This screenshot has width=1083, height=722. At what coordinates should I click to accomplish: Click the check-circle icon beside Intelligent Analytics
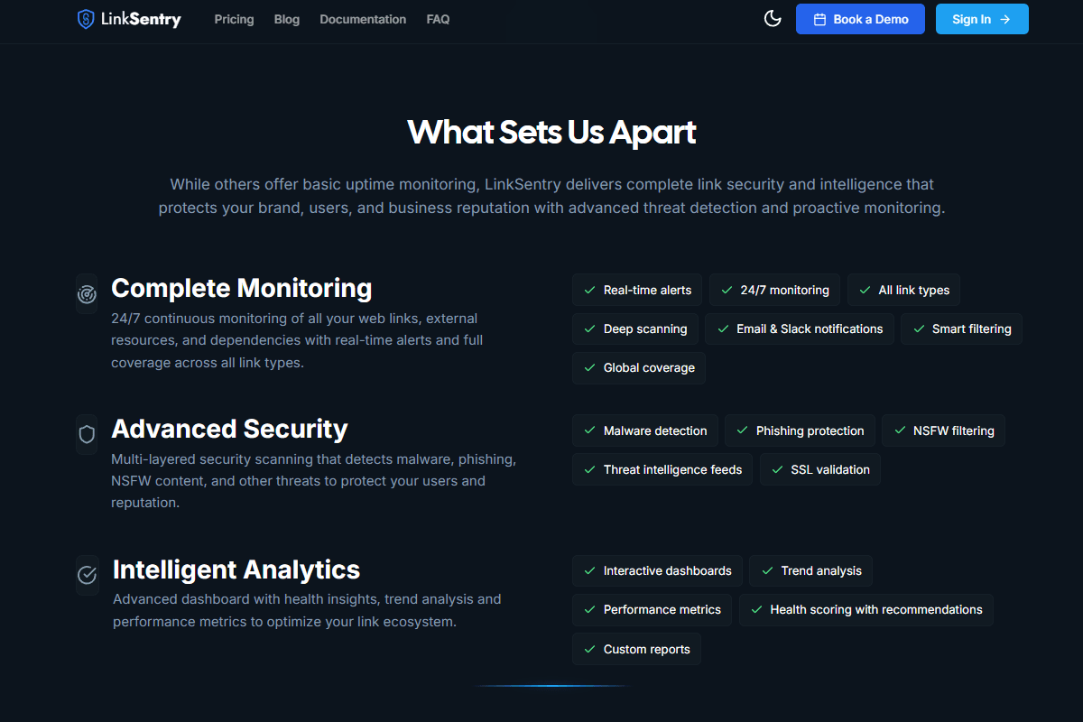coord(87,575)
